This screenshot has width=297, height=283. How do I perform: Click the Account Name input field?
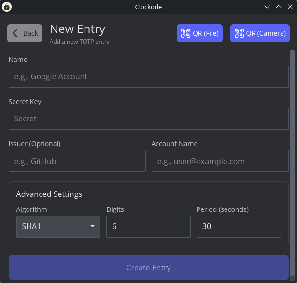pyautogui.click(x=220, y=161)
